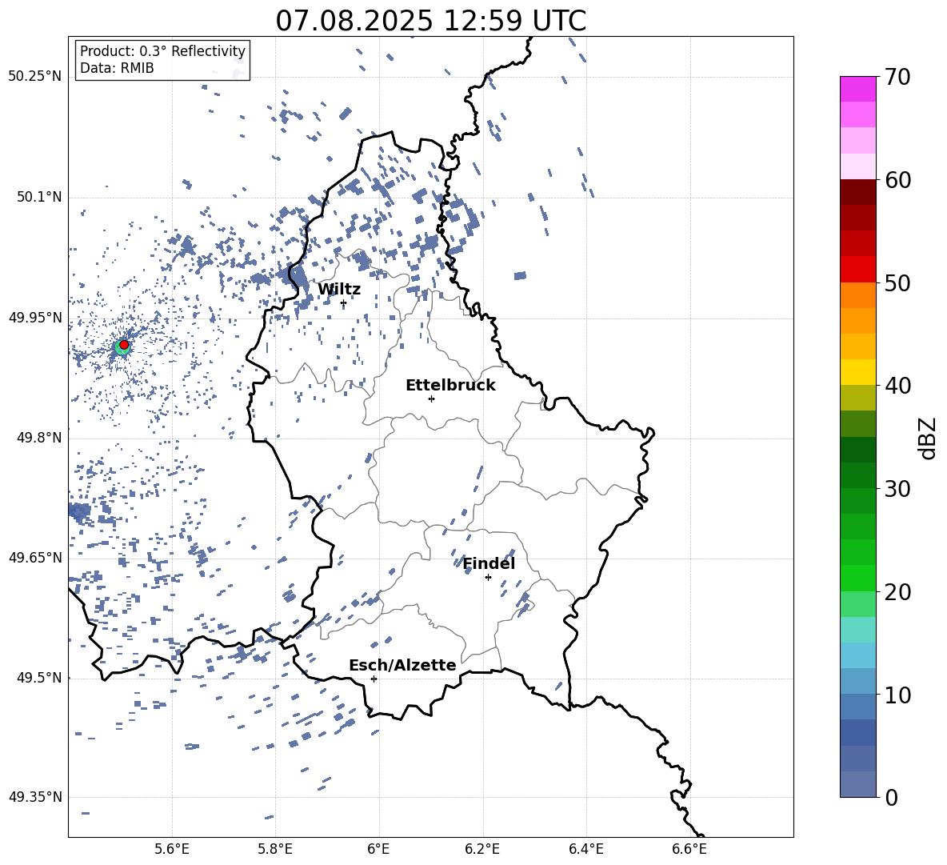Screen dimensions: 947x865
Task: Click the 0 tick on the colorbar
Action: pyautogui.click(x=892, y=797)
